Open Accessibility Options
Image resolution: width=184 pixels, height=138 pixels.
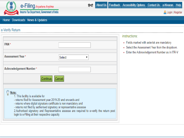point(134,5)
